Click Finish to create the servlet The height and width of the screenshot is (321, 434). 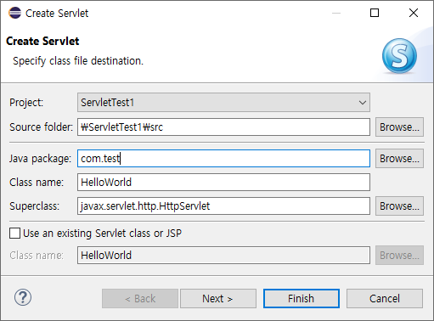coord(302,299)
